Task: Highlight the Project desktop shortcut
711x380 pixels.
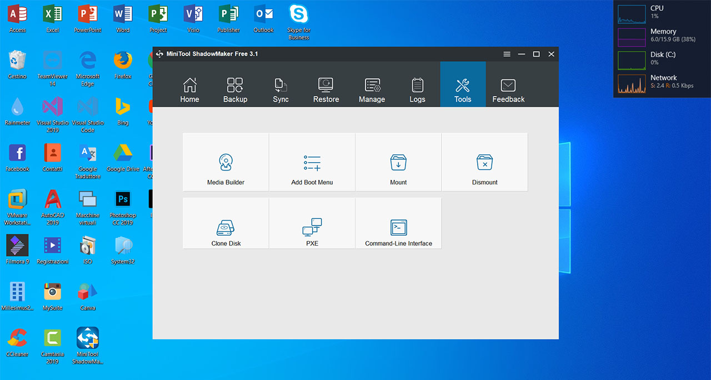Action: [158, 18]
